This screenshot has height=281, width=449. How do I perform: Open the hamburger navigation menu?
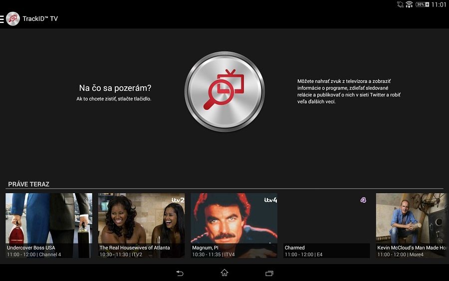coord(2,19)
